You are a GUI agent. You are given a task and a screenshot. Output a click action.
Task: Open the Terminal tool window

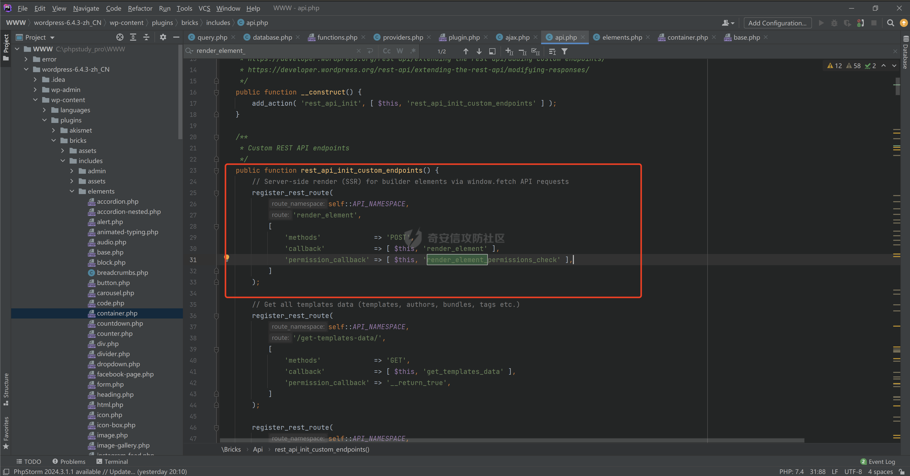[112, 462]
